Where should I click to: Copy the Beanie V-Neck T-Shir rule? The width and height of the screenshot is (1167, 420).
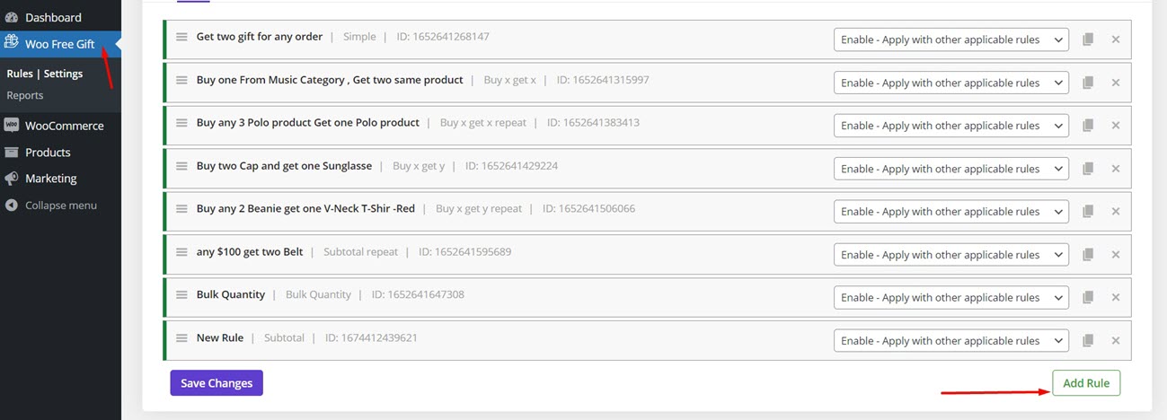click(1087, 211)
